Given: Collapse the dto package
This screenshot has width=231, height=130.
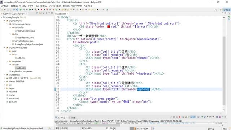Looking at the screenshot, I should coord(10,34).
